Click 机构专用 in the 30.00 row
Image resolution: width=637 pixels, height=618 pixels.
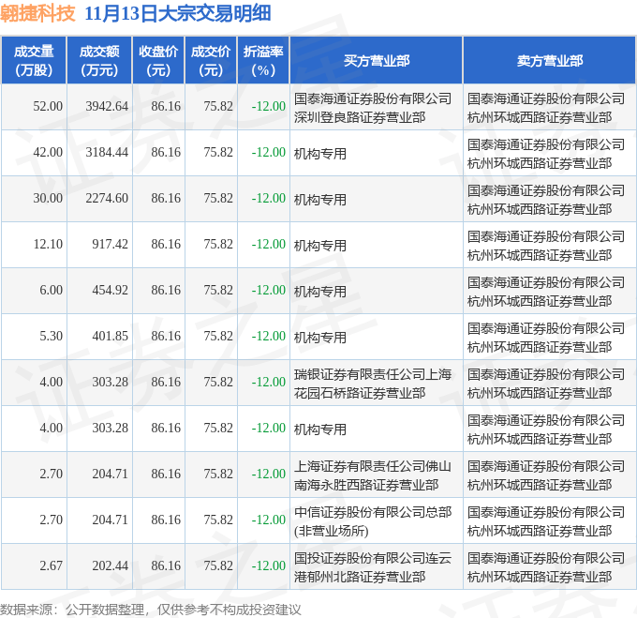point(320,200)
